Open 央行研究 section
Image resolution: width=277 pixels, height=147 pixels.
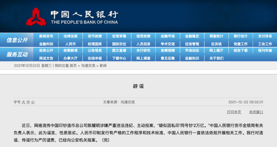click(x=143, y=51)
